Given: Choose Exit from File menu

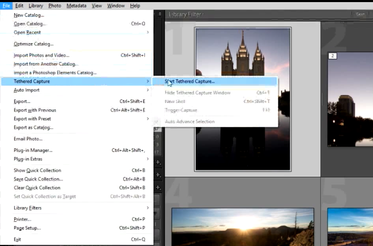Looking at the screenshot, I should click(x=77, y=240).
